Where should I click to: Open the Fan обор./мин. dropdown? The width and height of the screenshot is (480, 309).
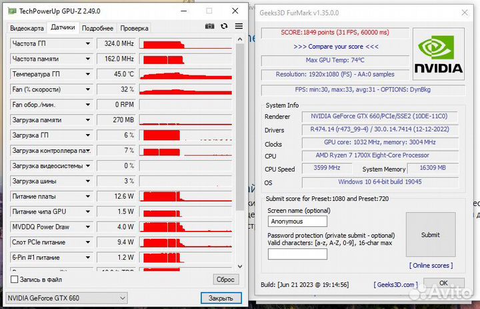click(x=88, y=105)
